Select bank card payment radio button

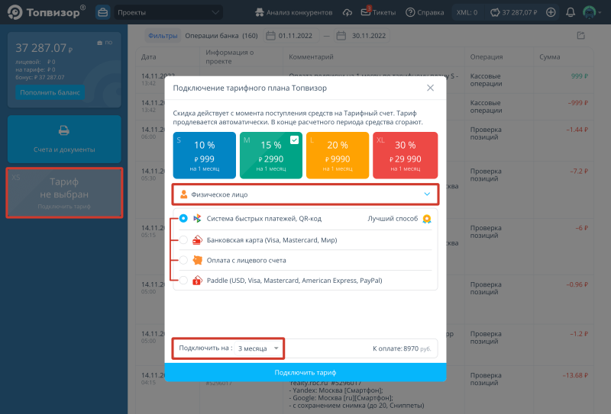pos(183,239)
